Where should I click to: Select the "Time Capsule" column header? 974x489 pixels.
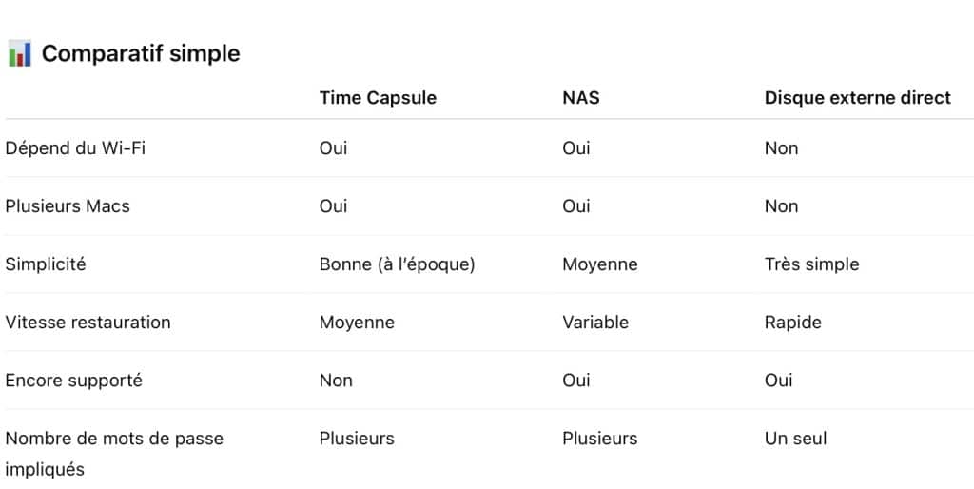[378, 97]
